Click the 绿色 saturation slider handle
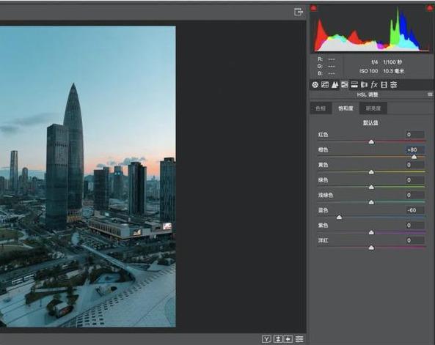This screenshot has width=435, height=345. (x=371, y=188)
